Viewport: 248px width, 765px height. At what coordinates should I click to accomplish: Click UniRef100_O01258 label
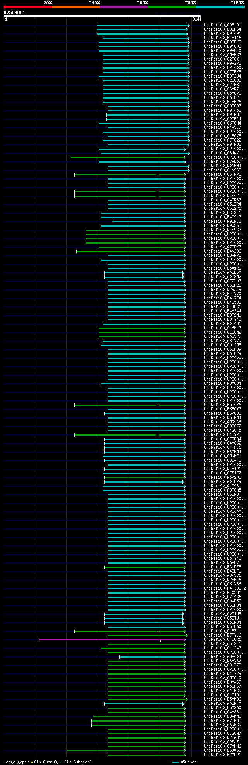(222, 345)
